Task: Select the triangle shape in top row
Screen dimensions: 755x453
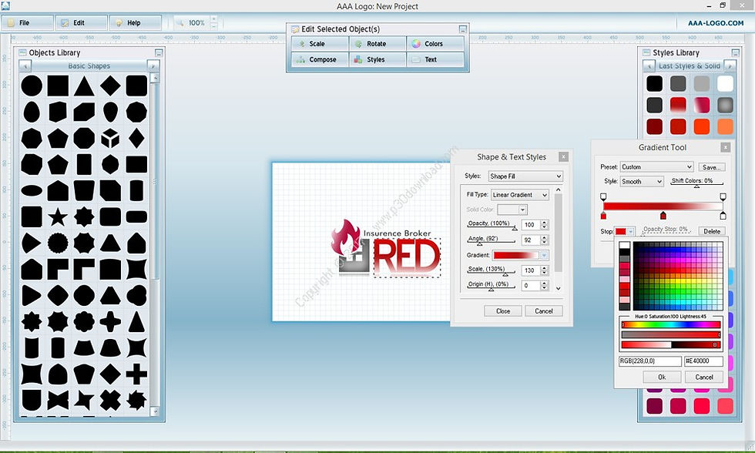Action: [84, 86]
